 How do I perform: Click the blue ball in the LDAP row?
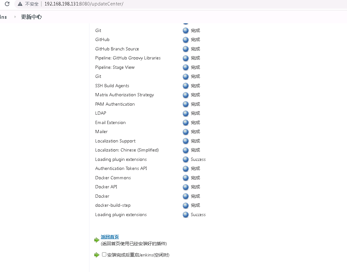coord(186,113)
